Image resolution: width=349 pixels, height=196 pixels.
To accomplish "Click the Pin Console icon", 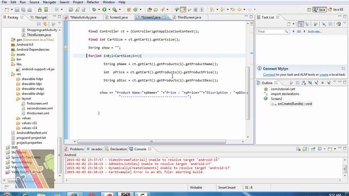I will pos(313,149).
